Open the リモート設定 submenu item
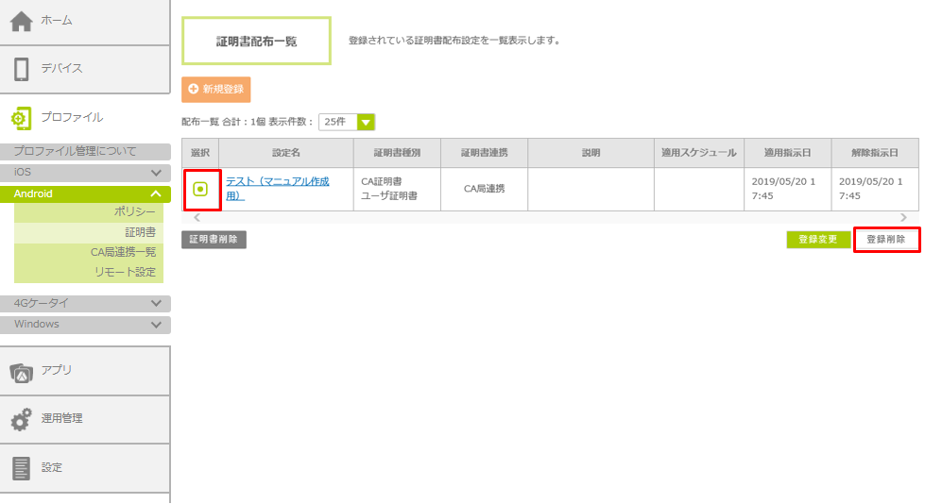Viewport: 942px width, 504px height. pyautogui.click(x=125, y=272)
